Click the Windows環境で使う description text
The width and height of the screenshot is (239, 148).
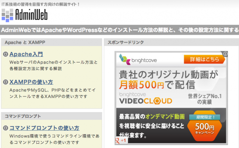[x=54, y=139]
